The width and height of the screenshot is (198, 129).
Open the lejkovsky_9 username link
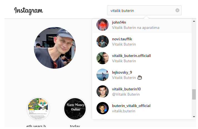click(x=122, y=72)
